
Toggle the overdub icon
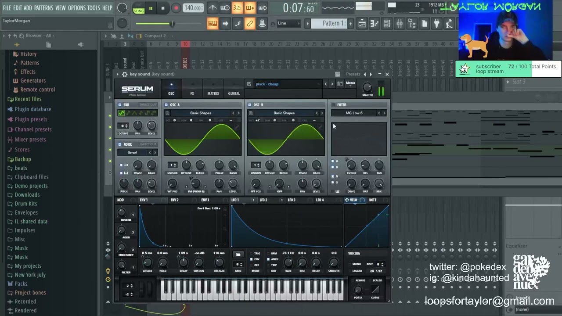point(250,8)
